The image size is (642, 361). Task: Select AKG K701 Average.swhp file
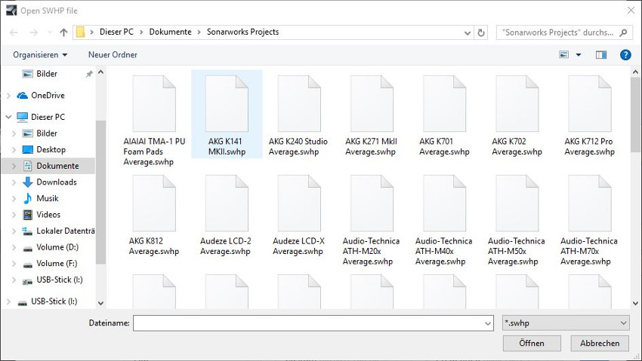click(x=444, y=115)
